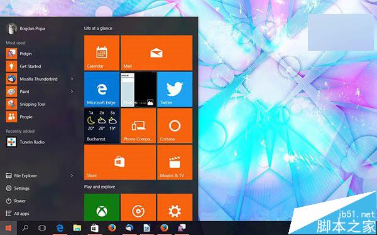Launch the Microsoft Edge tile
Viewport: 377px width, 235px height.
point(102,89)
